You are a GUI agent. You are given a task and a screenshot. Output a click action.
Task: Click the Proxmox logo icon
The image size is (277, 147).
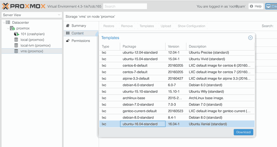pos(5,6)
